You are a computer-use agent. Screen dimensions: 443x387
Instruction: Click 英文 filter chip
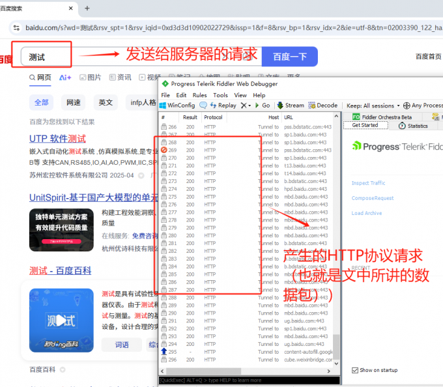point(106,102)
